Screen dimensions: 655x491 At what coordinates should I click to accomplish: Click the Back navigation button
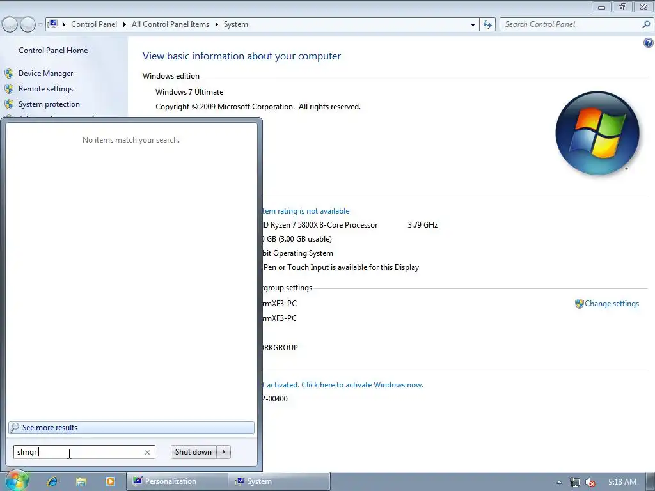tap(10, 25)
